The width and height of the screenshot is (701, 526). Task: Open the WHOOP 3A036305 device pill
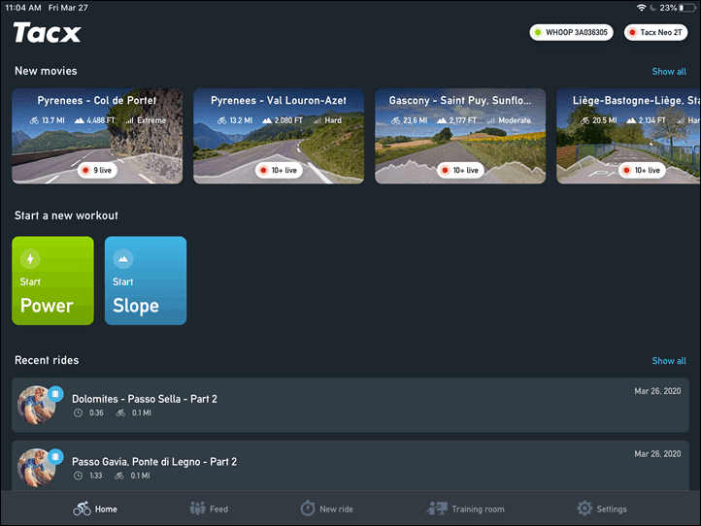click(571, 32)
